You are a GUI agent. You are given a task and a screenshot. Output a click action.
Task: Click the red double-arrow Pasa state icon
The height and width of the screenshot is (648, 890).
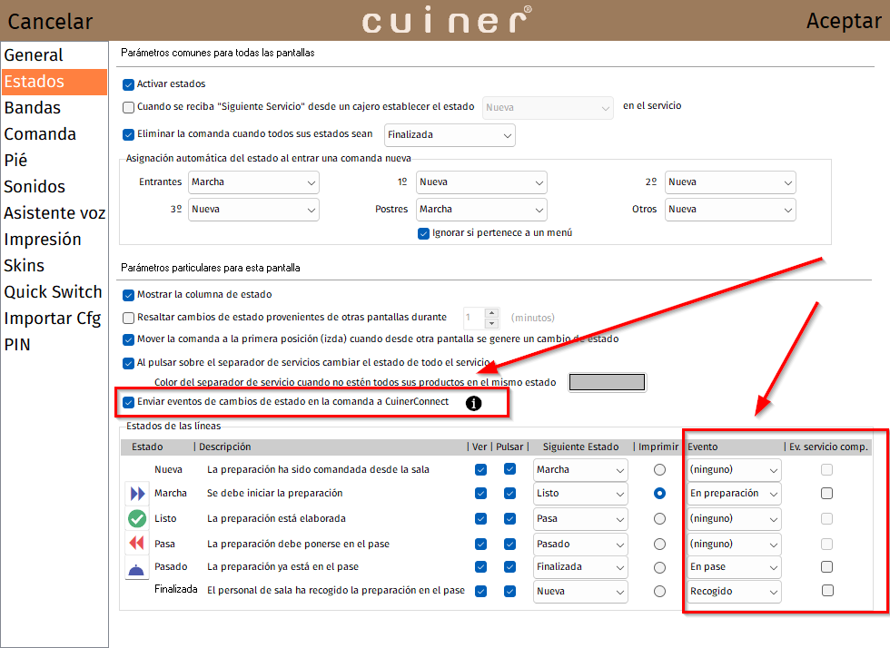point(137,543)
